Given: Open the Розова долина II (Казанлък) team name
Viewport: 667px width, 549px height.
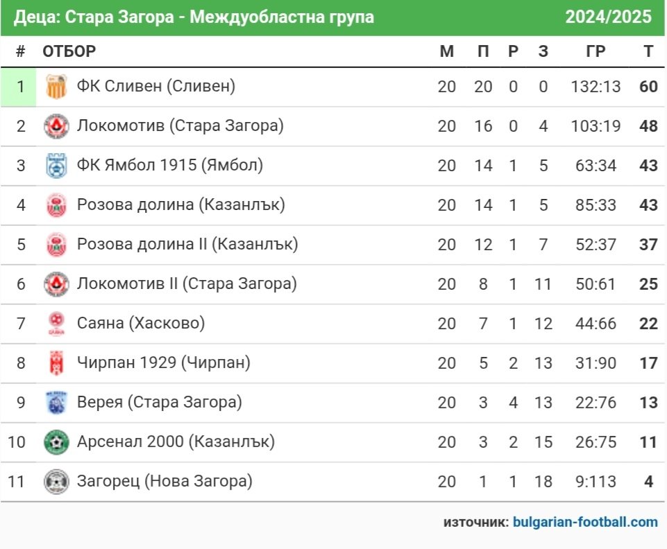Looking at the screenshot, I should (187, 244).
